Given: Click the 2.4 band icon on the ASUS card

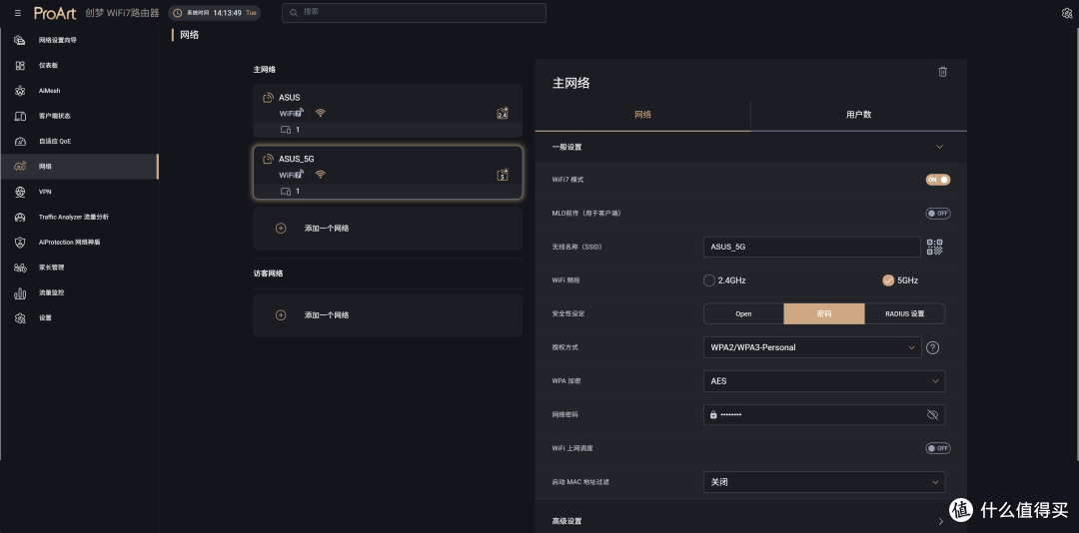Looking at the screenshot, I should click(503, 114).
